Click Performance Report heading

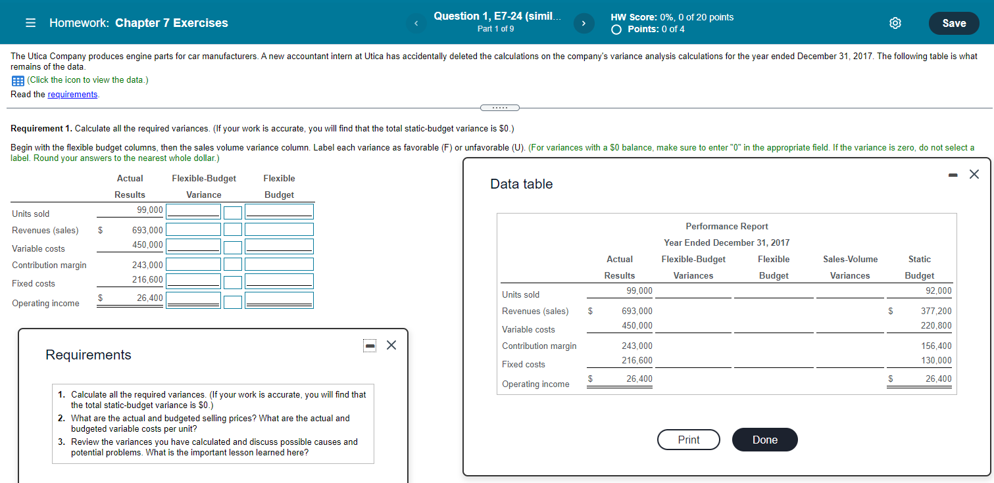pyautogui.click(x=727, y=226)
